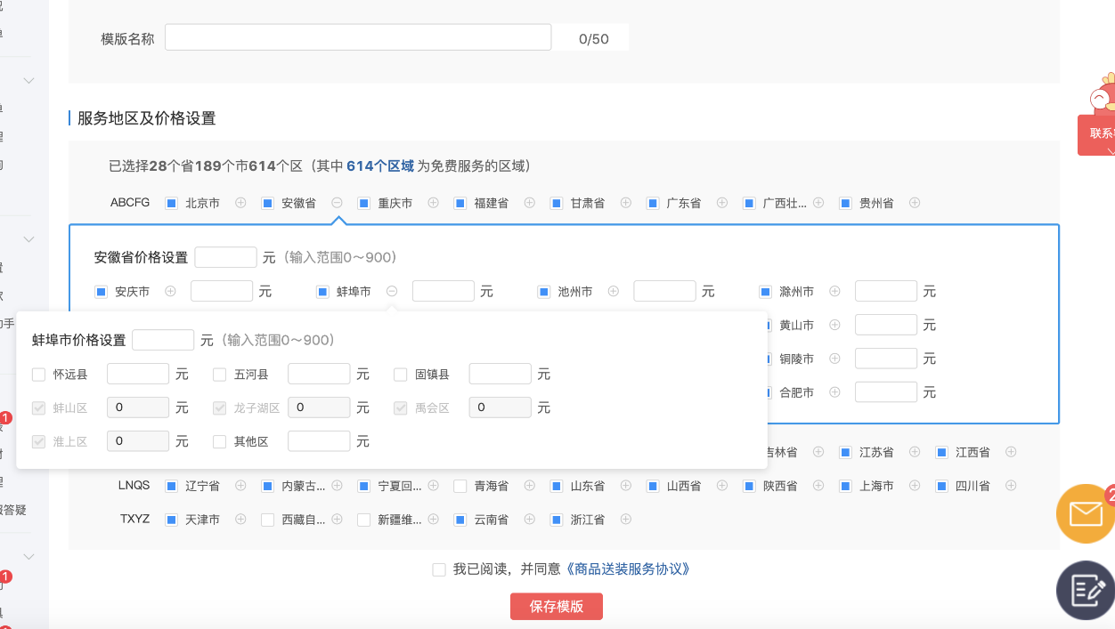Expand the 四川省 city list
1115x629 pixels.
pos(1010,486)
